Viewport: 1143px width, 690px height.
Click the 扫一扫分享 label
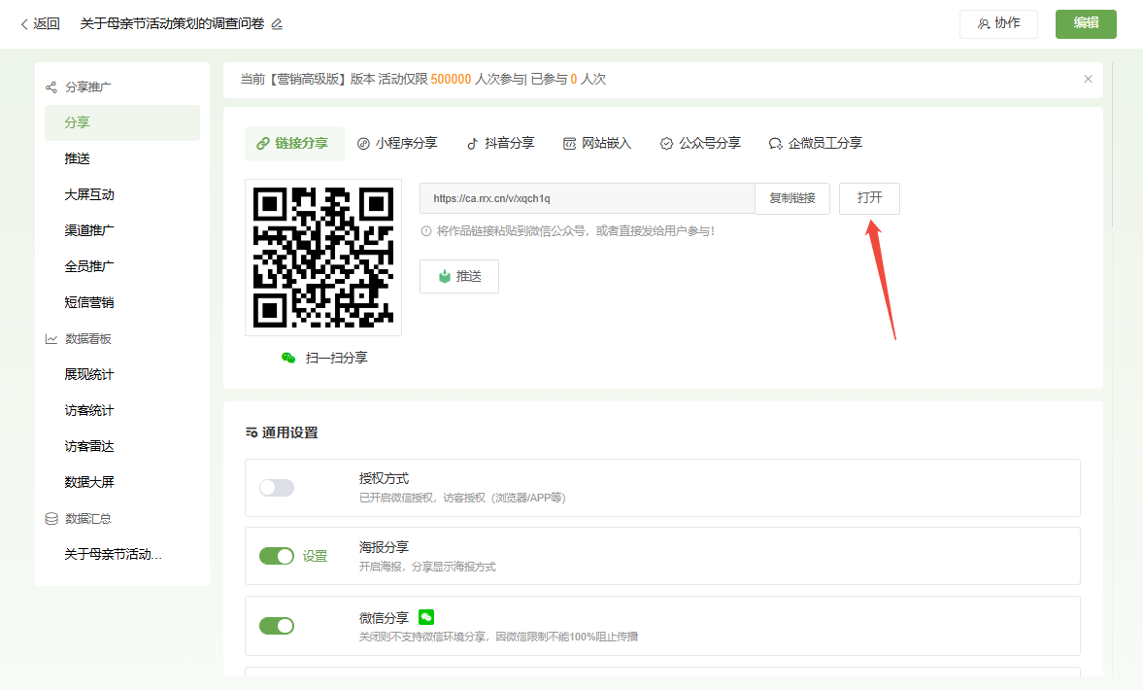(337, 359)
